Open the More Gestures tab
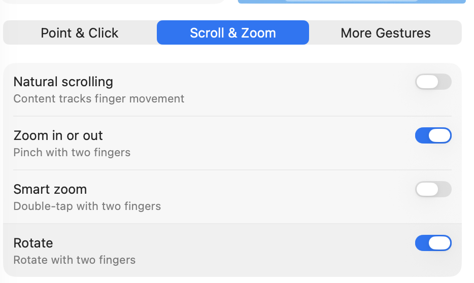The image size is (474, 283). coord(386,33)
